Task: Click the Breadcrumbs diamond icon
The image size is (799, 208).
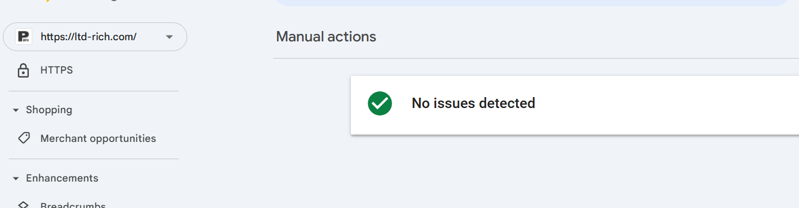Action: tap(24, 205)
